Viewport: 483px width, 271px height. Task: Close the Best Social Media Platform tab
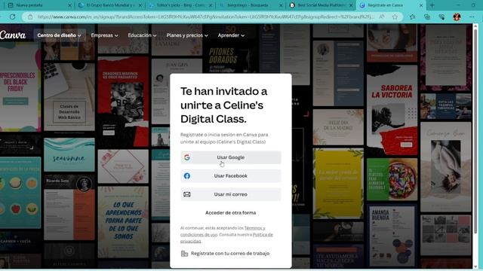tap(350, 5)
